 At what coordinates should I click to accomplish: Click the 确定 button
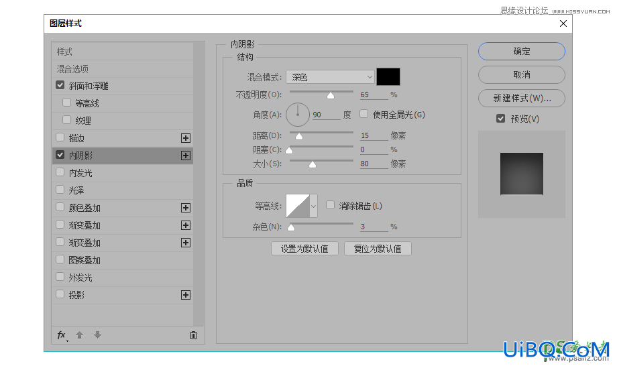(x=521, y=52)
